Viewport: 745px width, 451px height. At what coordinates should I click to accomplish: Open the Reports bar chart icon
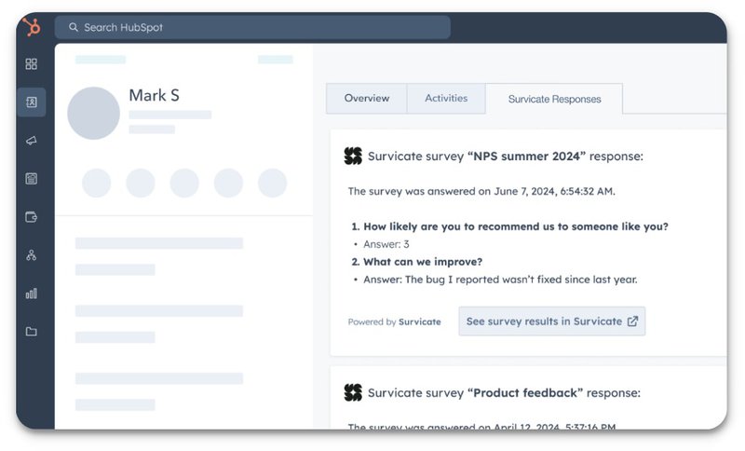(32, 294)
